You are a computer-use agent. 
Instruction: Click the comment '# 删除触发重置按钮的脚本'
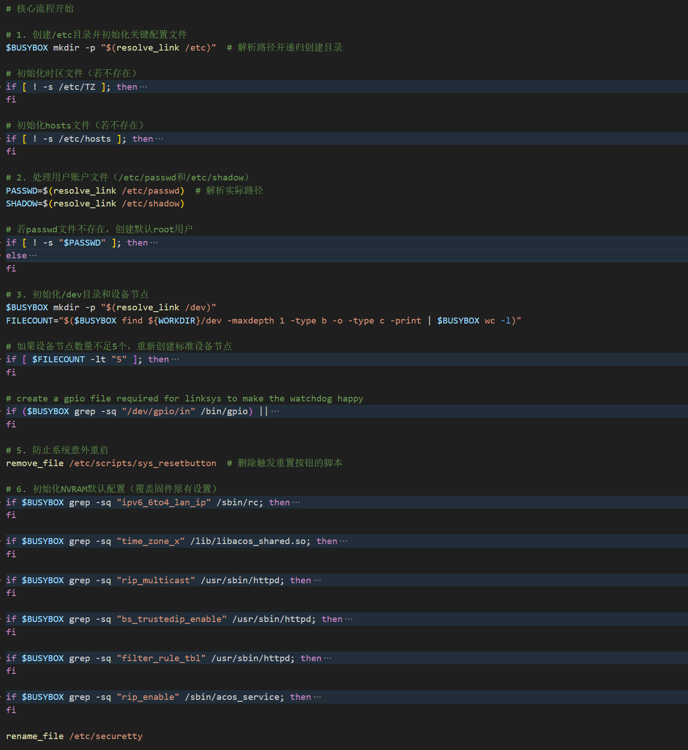[x=285, y=463]
